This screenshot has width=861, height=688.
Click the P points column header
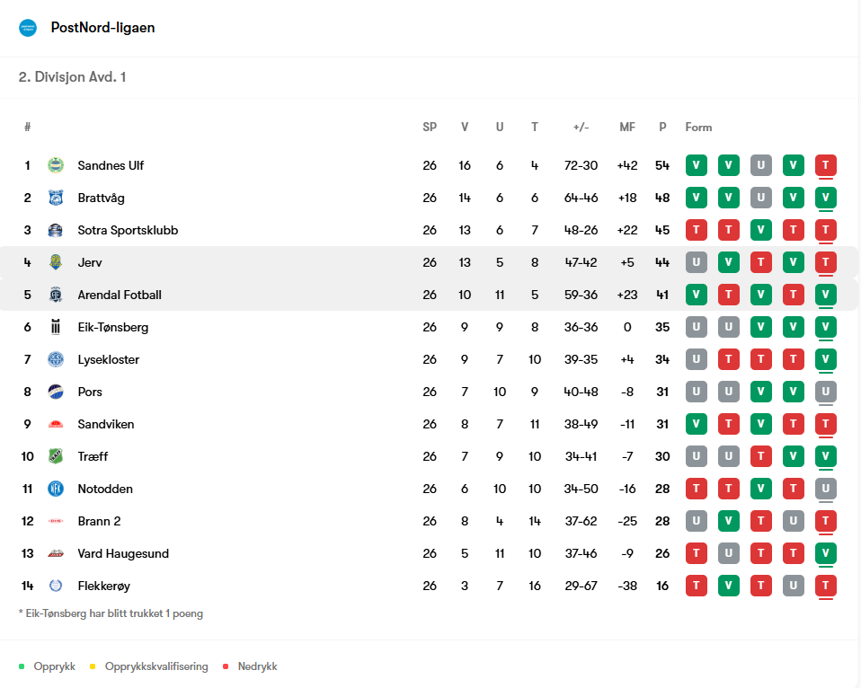pyautogui.click(x=662, y=127)
